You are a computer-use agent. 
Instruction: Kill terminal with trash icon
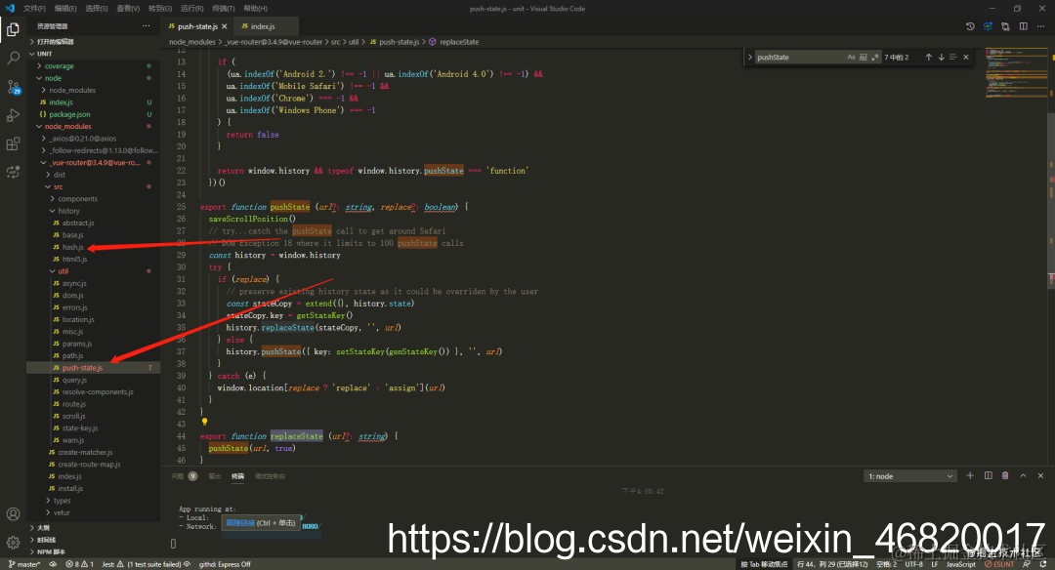tap(1005, 476)
